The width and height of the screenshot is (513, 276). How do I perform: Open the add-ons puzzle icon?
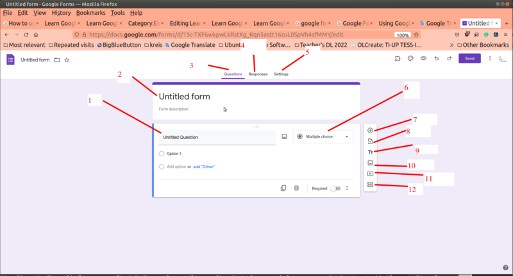pyautogui.click(x=398, y=58)
